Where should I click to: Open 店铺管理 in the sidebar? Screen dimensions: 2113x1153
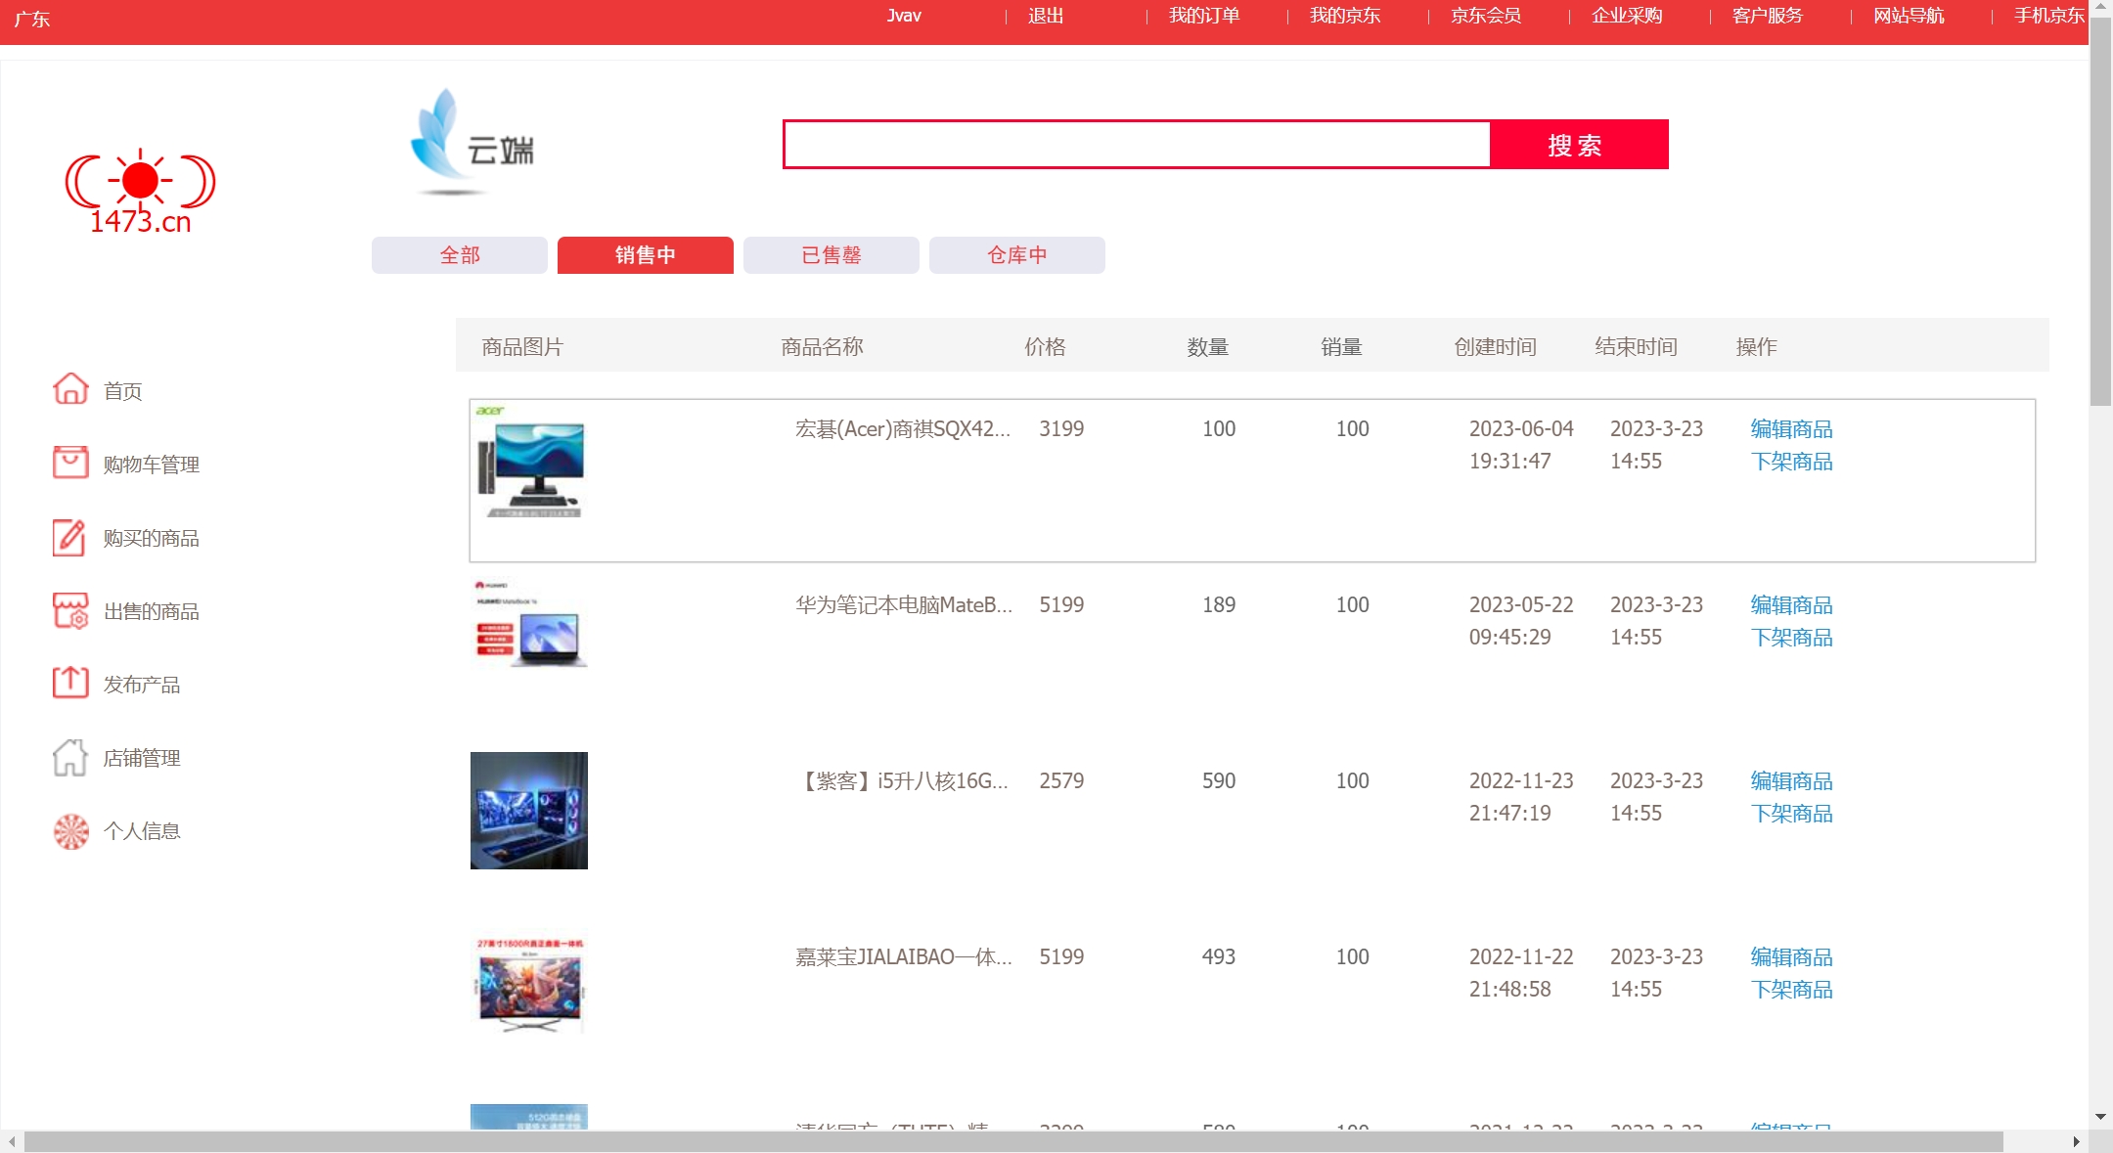tap(142, 758)
